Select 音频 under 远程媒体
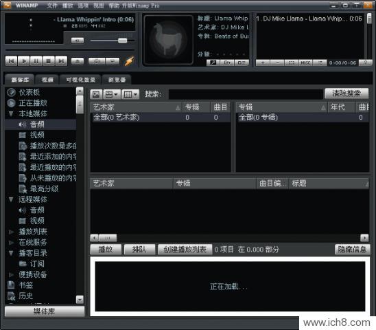Screen dimensions: 376x330 [x=37, y=210]
